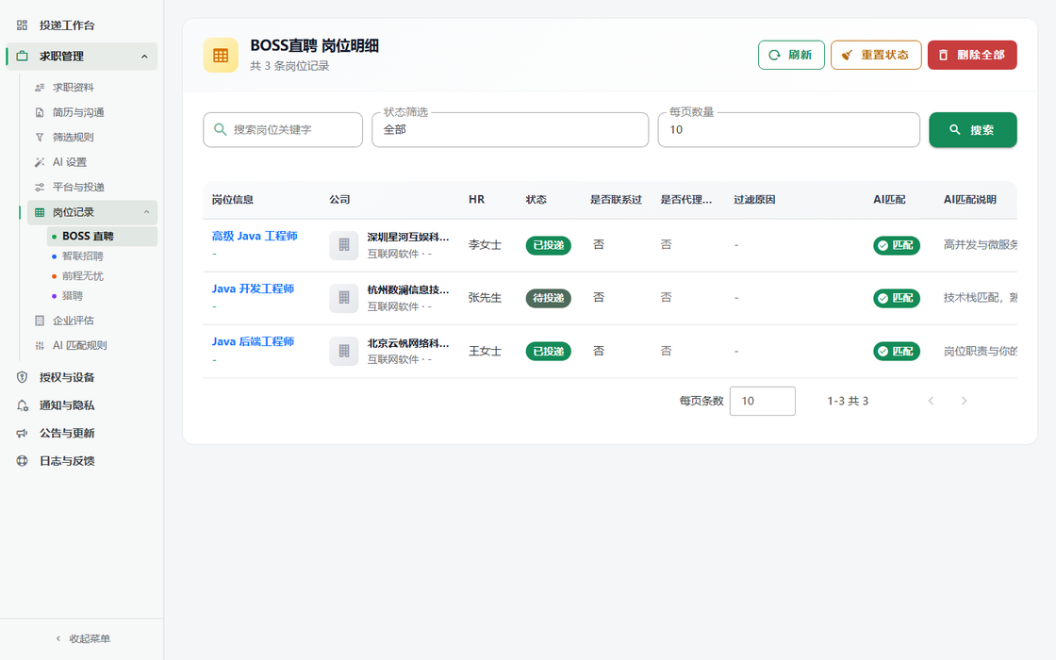Click the 刷新 button
The width and height of the screenshot is (1056, 660).
[x=791, y=56]
